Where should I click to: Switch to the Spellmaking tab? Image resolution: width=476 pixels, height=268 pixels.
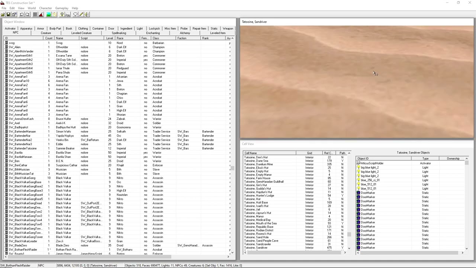[x=119, y=33]
